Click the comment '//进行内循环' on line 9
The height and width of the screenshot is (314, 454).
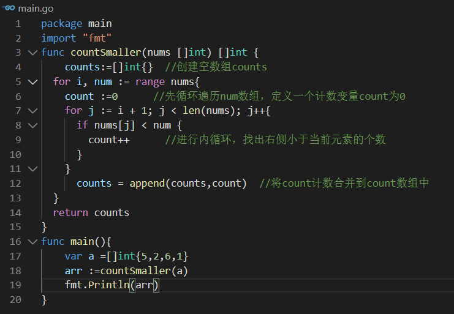275,140
